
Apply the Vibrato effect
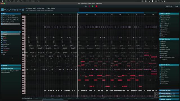tap(163, 22)
